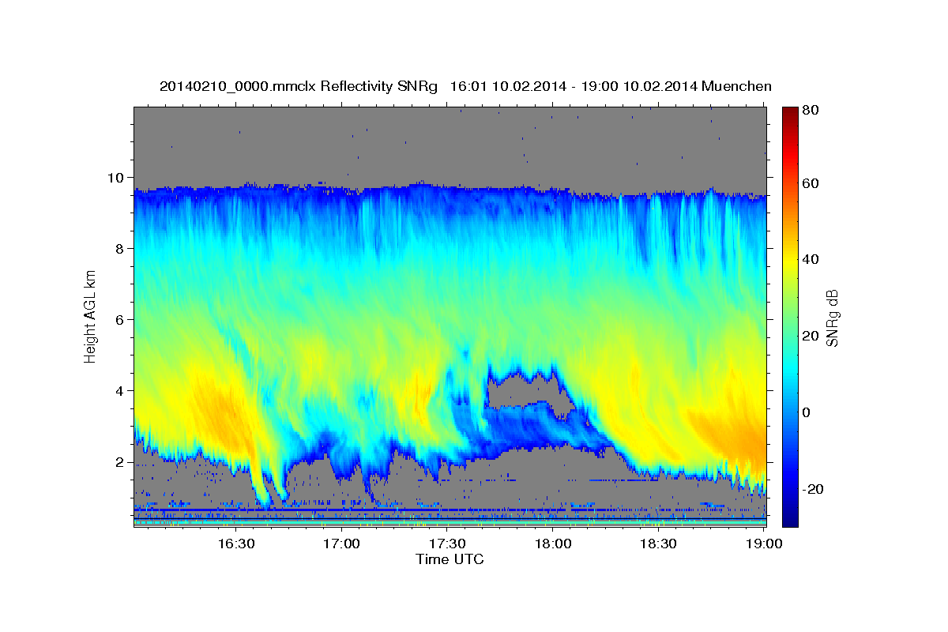Image resolution: width=948 pixels, height=632 pixels.
Task: Click the 17:30 time tick label
Action: tap(447, 544)
